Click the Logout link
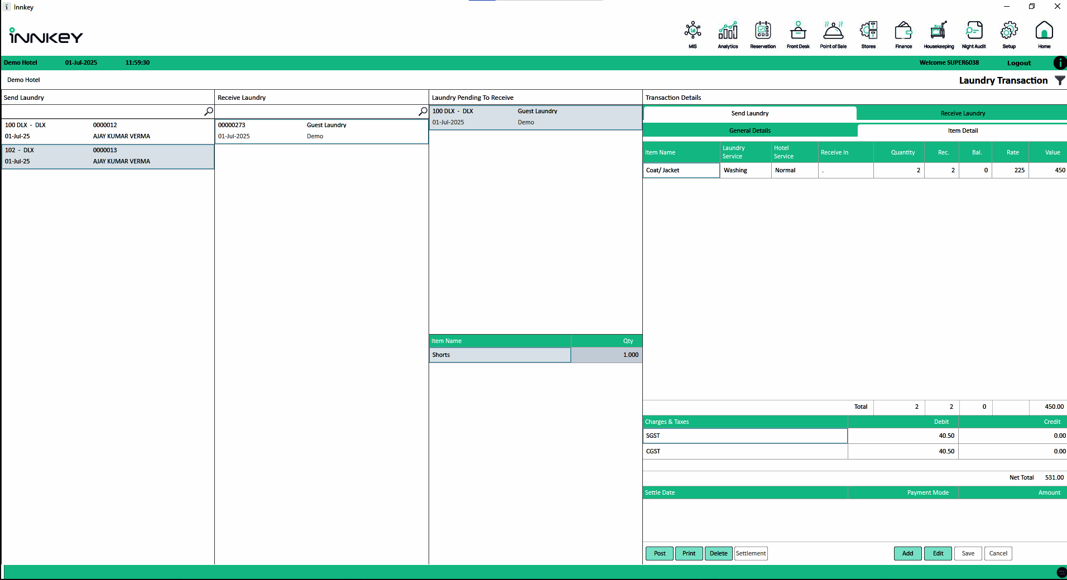 pos(1019,63)
